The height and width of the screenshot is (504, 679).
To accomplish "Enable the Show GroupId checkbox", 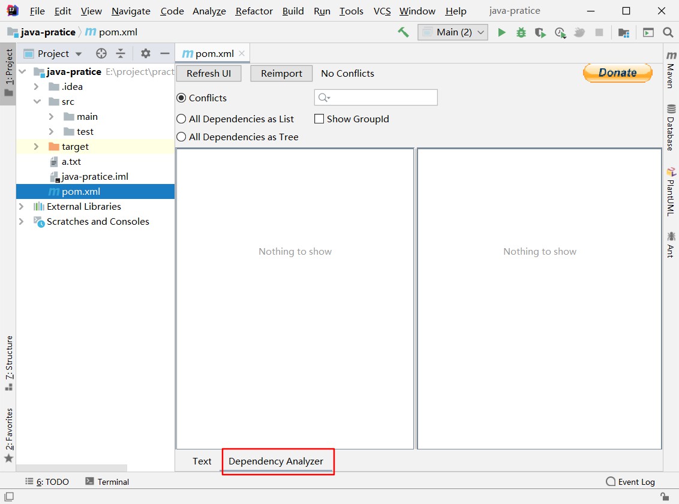I will (x=319, y=119).
